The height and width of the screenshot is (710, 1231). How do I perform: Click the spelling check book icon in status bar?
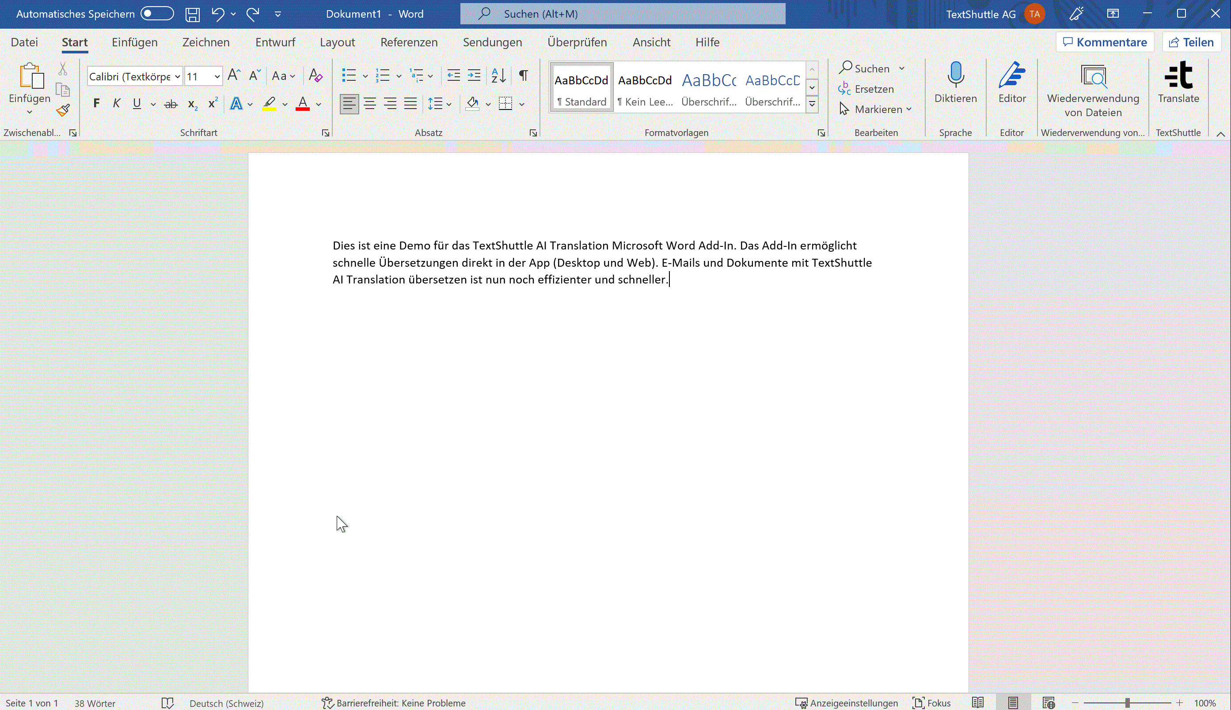[167, 702]
